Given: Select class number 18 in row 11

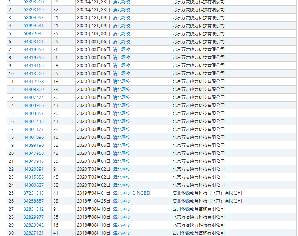Looking at the screenshot, I should (x=56, y=82).
